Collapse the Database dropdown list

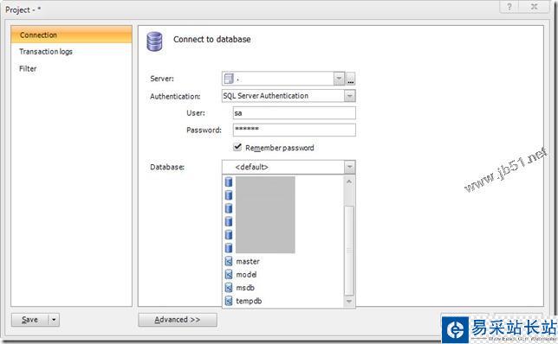click(x=350, y=167)
